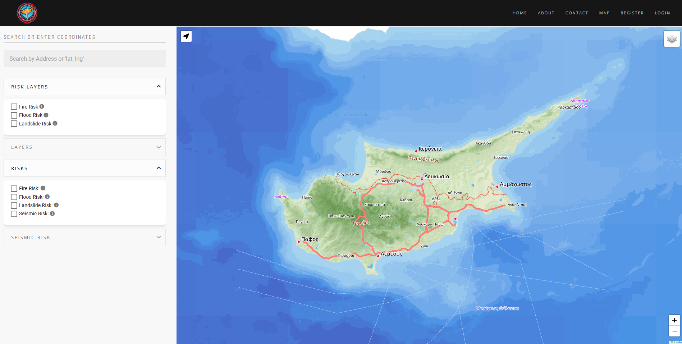Expand the Layers section
The width and height of the screenshot is (682, 344).
[159, 147]
